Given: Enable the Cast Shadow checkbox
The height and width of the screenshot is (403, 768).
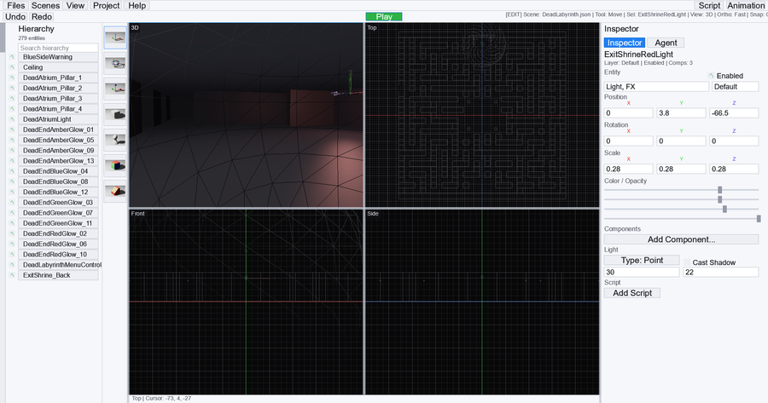Looking at the screenshot, I should [x=687, y=262].
